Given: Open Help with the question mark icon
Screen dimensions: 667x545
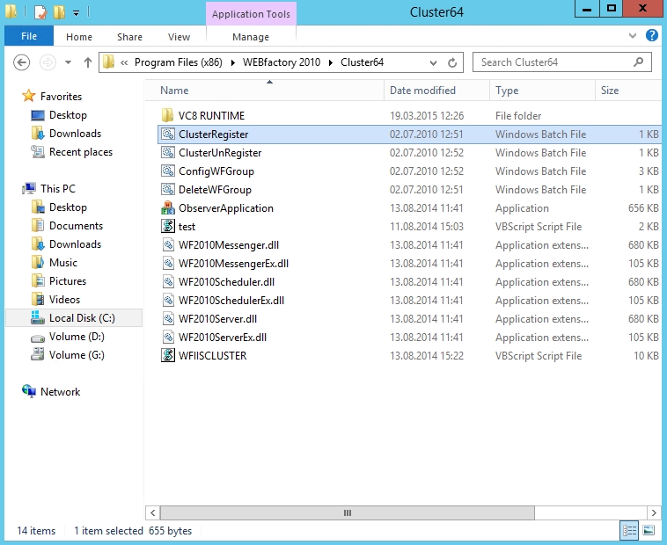Looking at the screenshot, I should pyautogui.click(x=652, y=35).
